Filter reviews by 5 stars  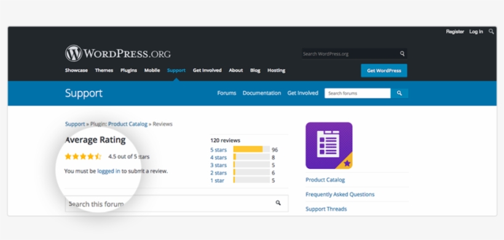pos(218,150)
